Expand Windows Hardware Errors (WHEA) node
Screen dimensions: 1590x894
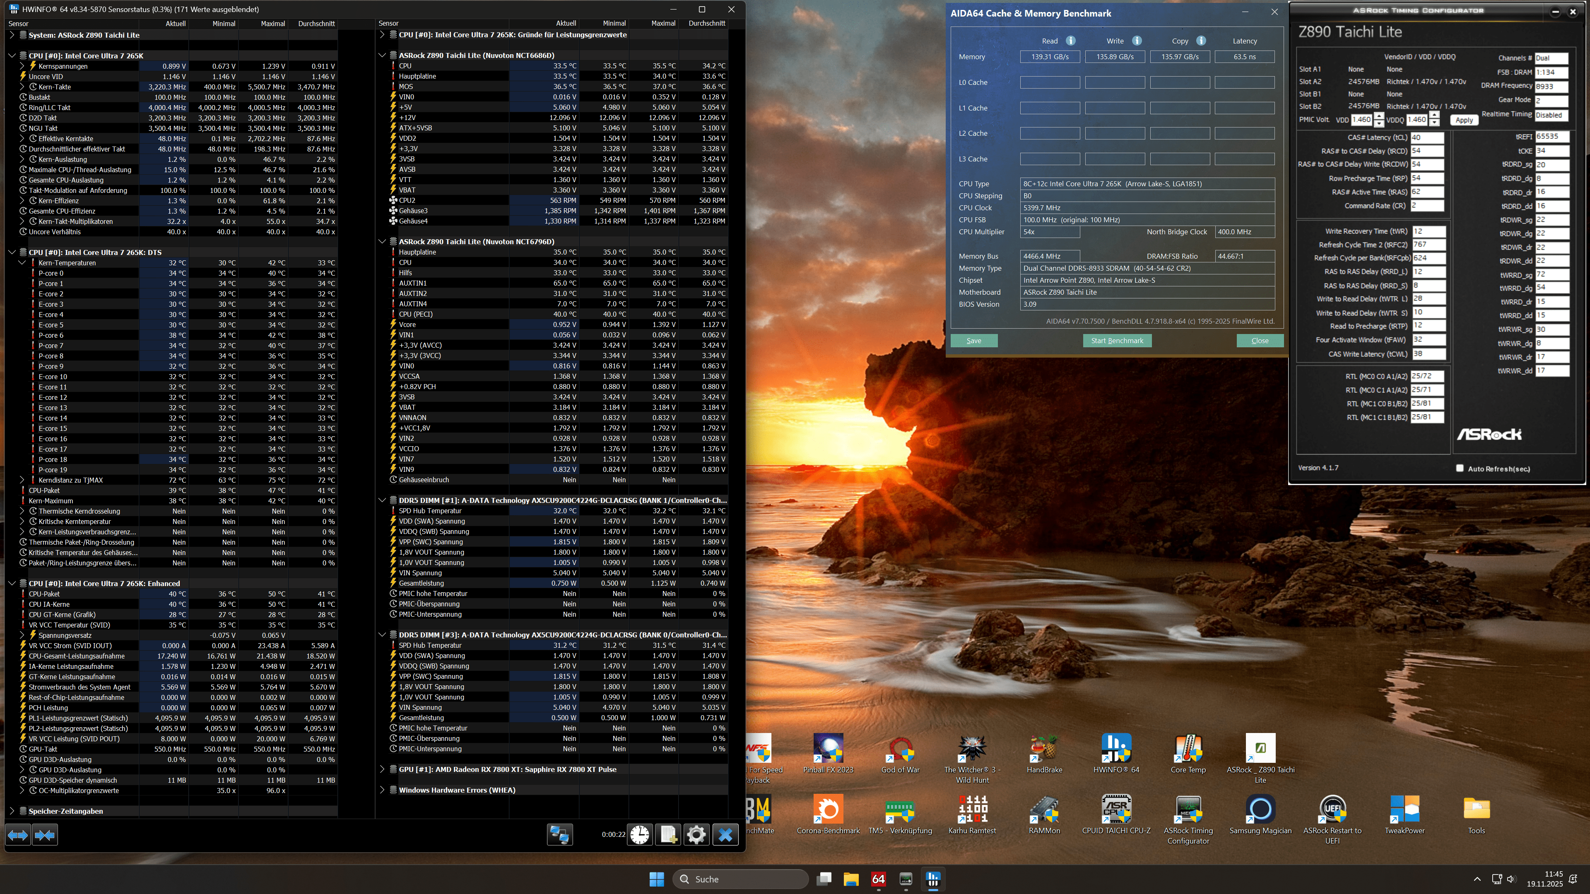[382, 790]
